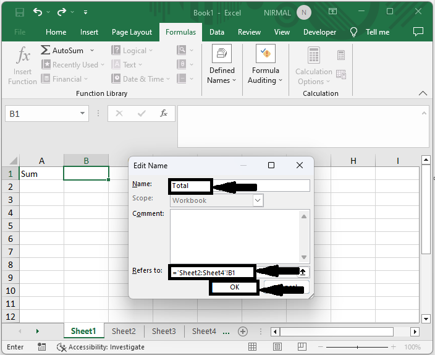Screen dimensions: 435x355
Task: Click the Tell me search lightbulb
Action: (353, 32)
